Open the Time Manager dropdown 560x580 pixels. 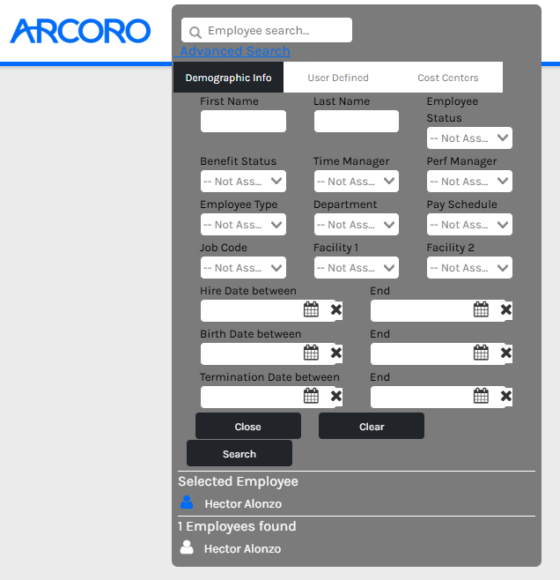357,182
